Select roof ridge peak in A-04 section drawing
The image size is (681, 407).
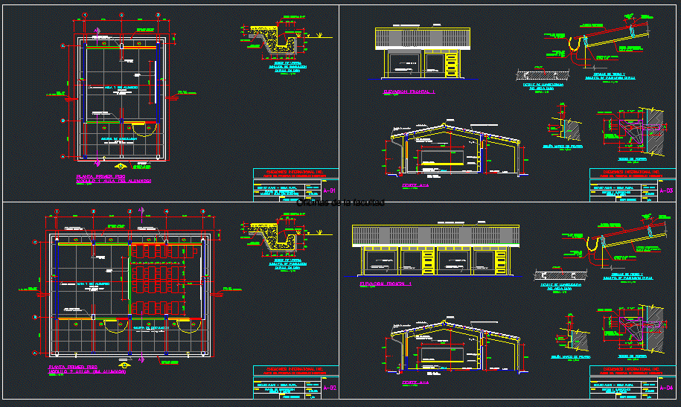446,325
